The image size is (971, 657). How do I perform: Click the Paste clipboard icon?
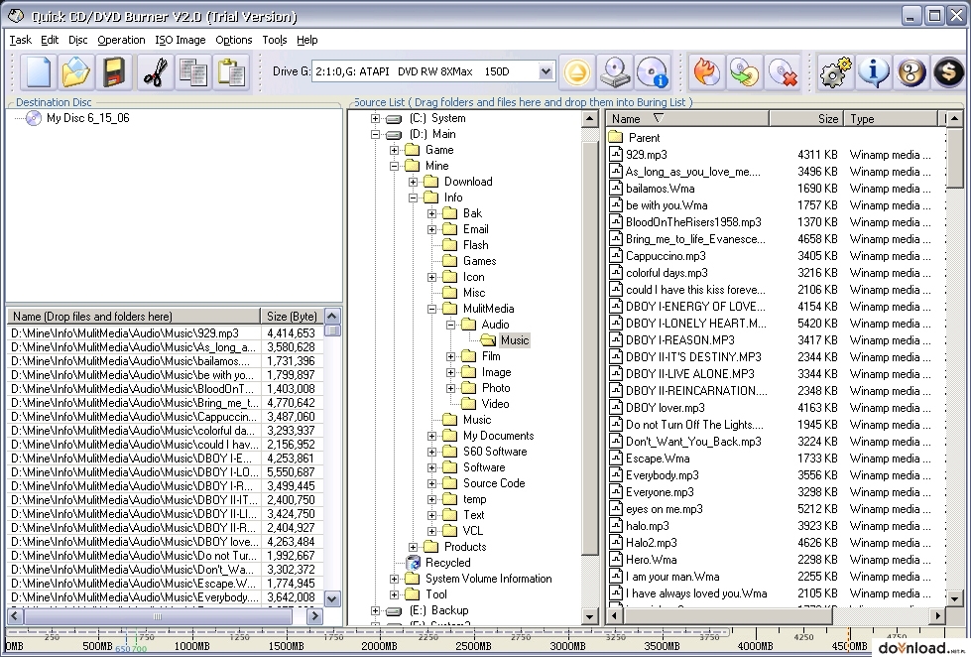pos(231,71)
